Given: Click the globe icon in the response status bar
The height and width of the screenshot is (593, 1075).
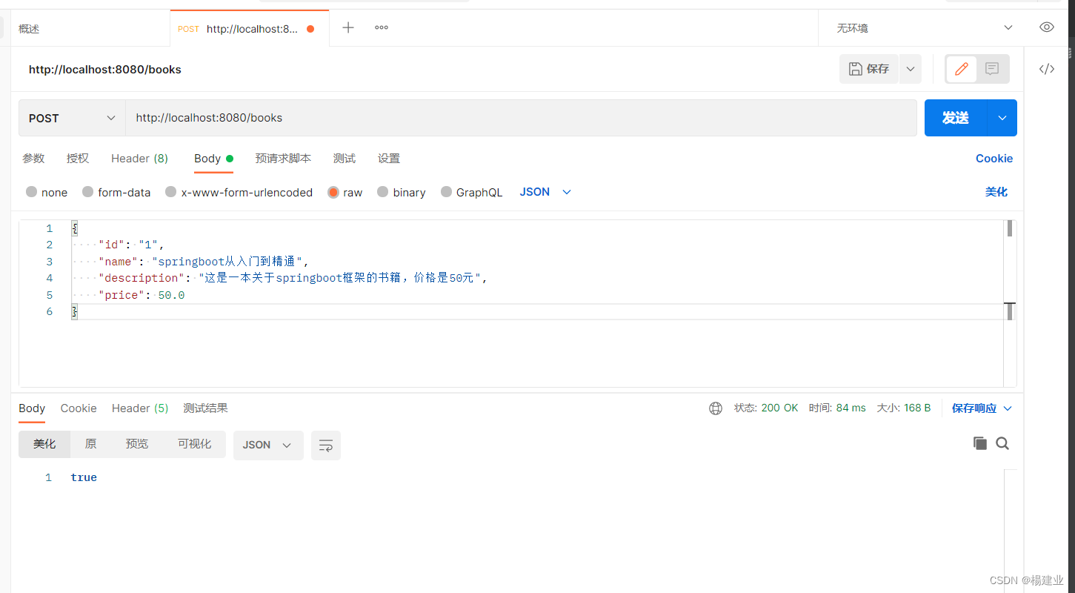Looking at the screenshot, I should [715, 408].
